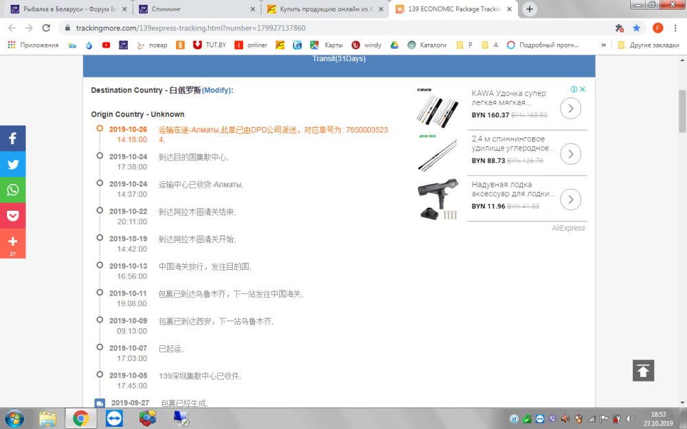Reload the page

[x=46, y=28]
